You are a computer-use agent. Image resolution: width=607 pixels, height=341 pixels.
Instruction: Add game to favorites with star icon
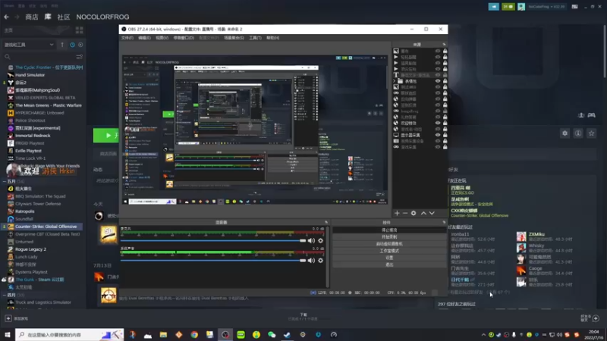pos(591,133)
